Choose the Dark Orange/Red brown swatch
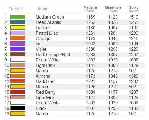Image resolution: width=149 pixels, height=120 pixels. pyautogui.click(x=18, y=54)
